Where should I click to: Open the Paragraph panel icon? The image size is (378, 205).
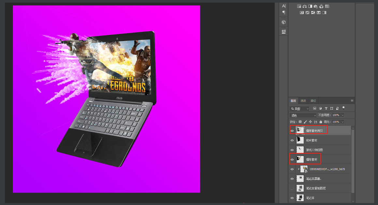click(x=284, y=12)
